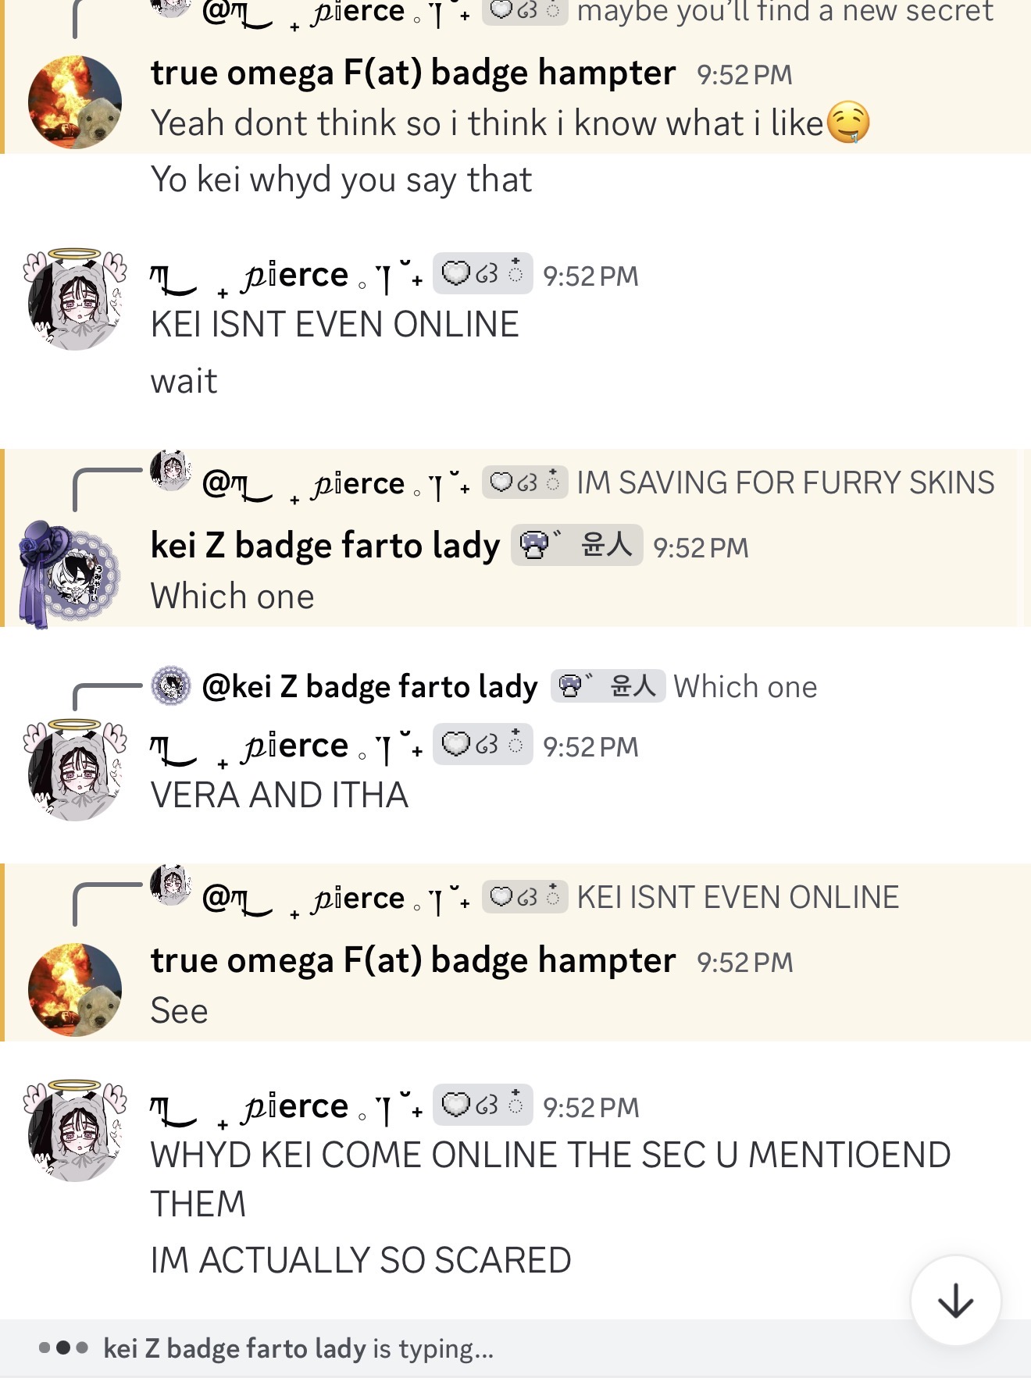1031x1385 pixels.
Task: Open hampter's avatar beside the See message
Action: tap(75, 989)
